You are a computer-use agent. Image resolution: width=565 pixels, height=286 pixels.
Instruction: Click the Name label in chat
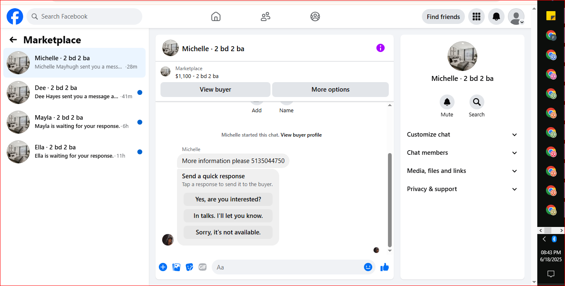(286, 110)
